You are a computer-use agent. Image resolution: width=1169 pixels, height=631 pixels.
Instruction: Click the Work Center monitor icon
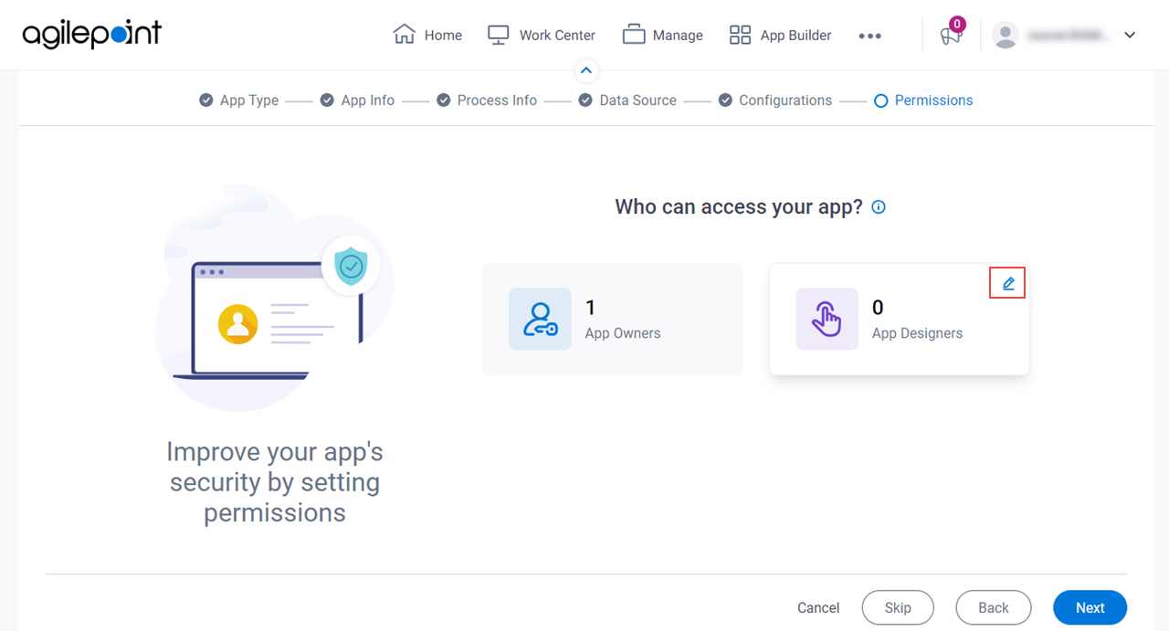498,35
